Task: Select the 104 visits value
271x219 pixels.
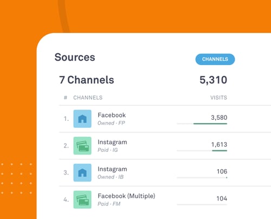Action: [222, 198]
